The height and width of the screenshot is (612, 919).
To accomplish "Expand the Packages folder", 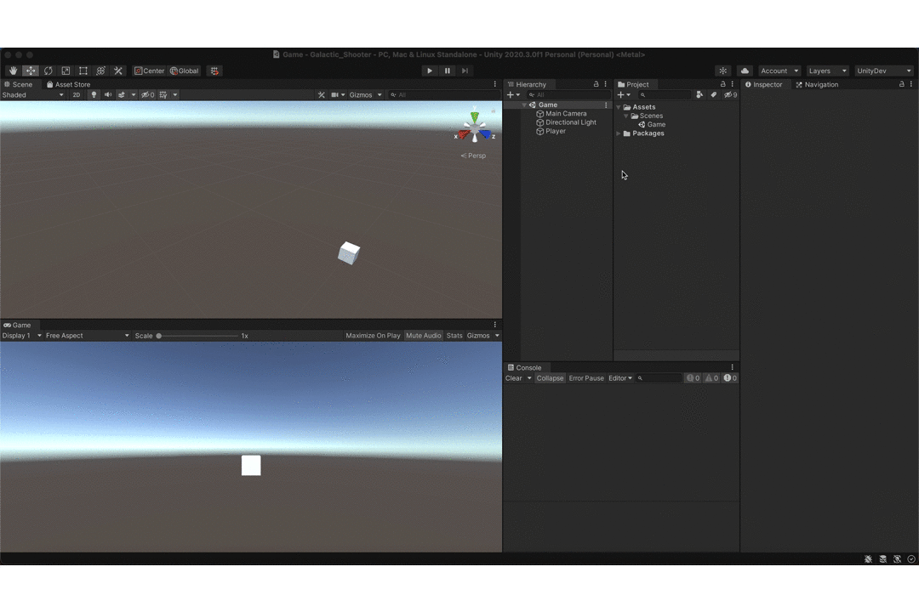I will (619, 133).
